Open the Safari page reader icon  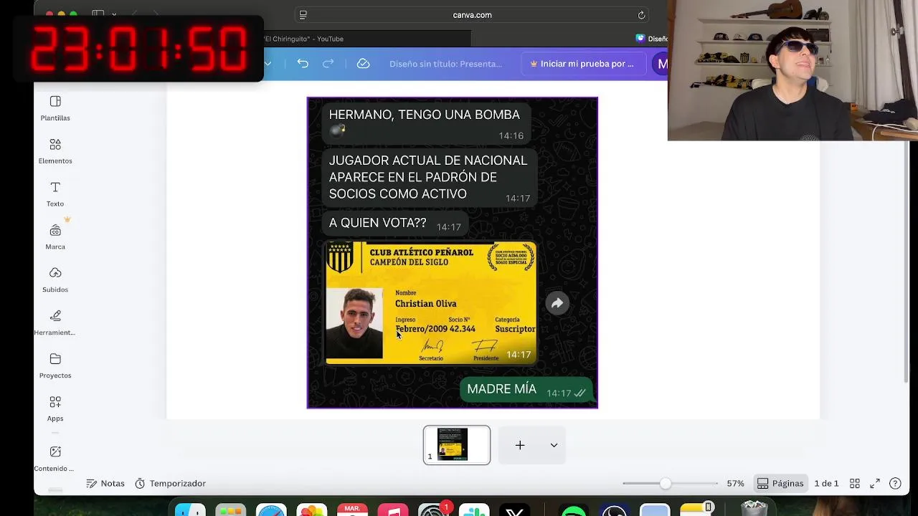point(303,15)
